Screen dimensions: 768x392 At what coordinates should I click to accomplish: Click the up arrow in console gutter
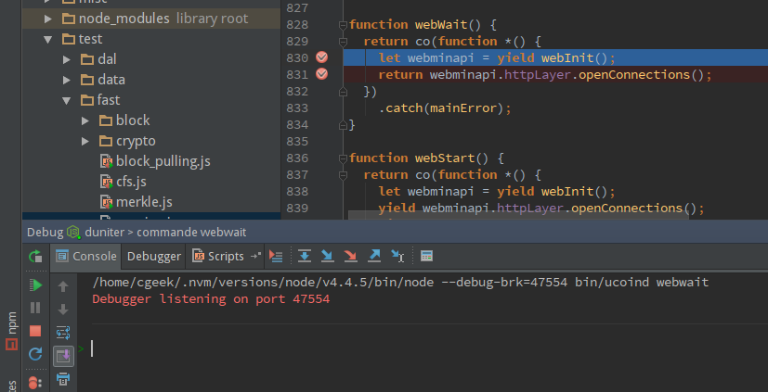(63, 286)
